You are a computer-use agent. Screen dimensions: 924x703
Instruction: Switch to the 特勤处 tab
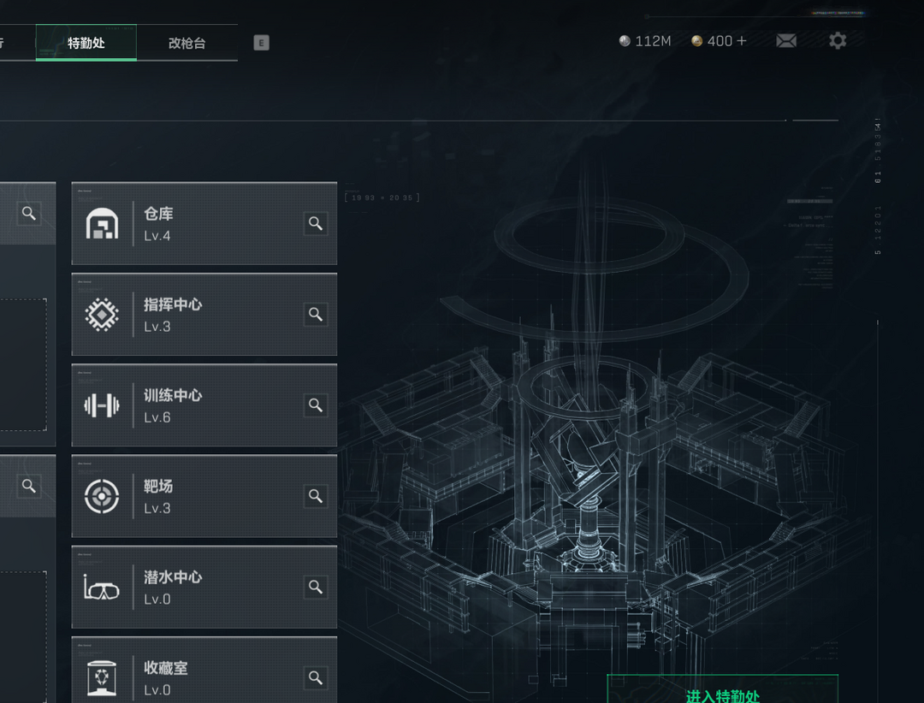point(86,43)
